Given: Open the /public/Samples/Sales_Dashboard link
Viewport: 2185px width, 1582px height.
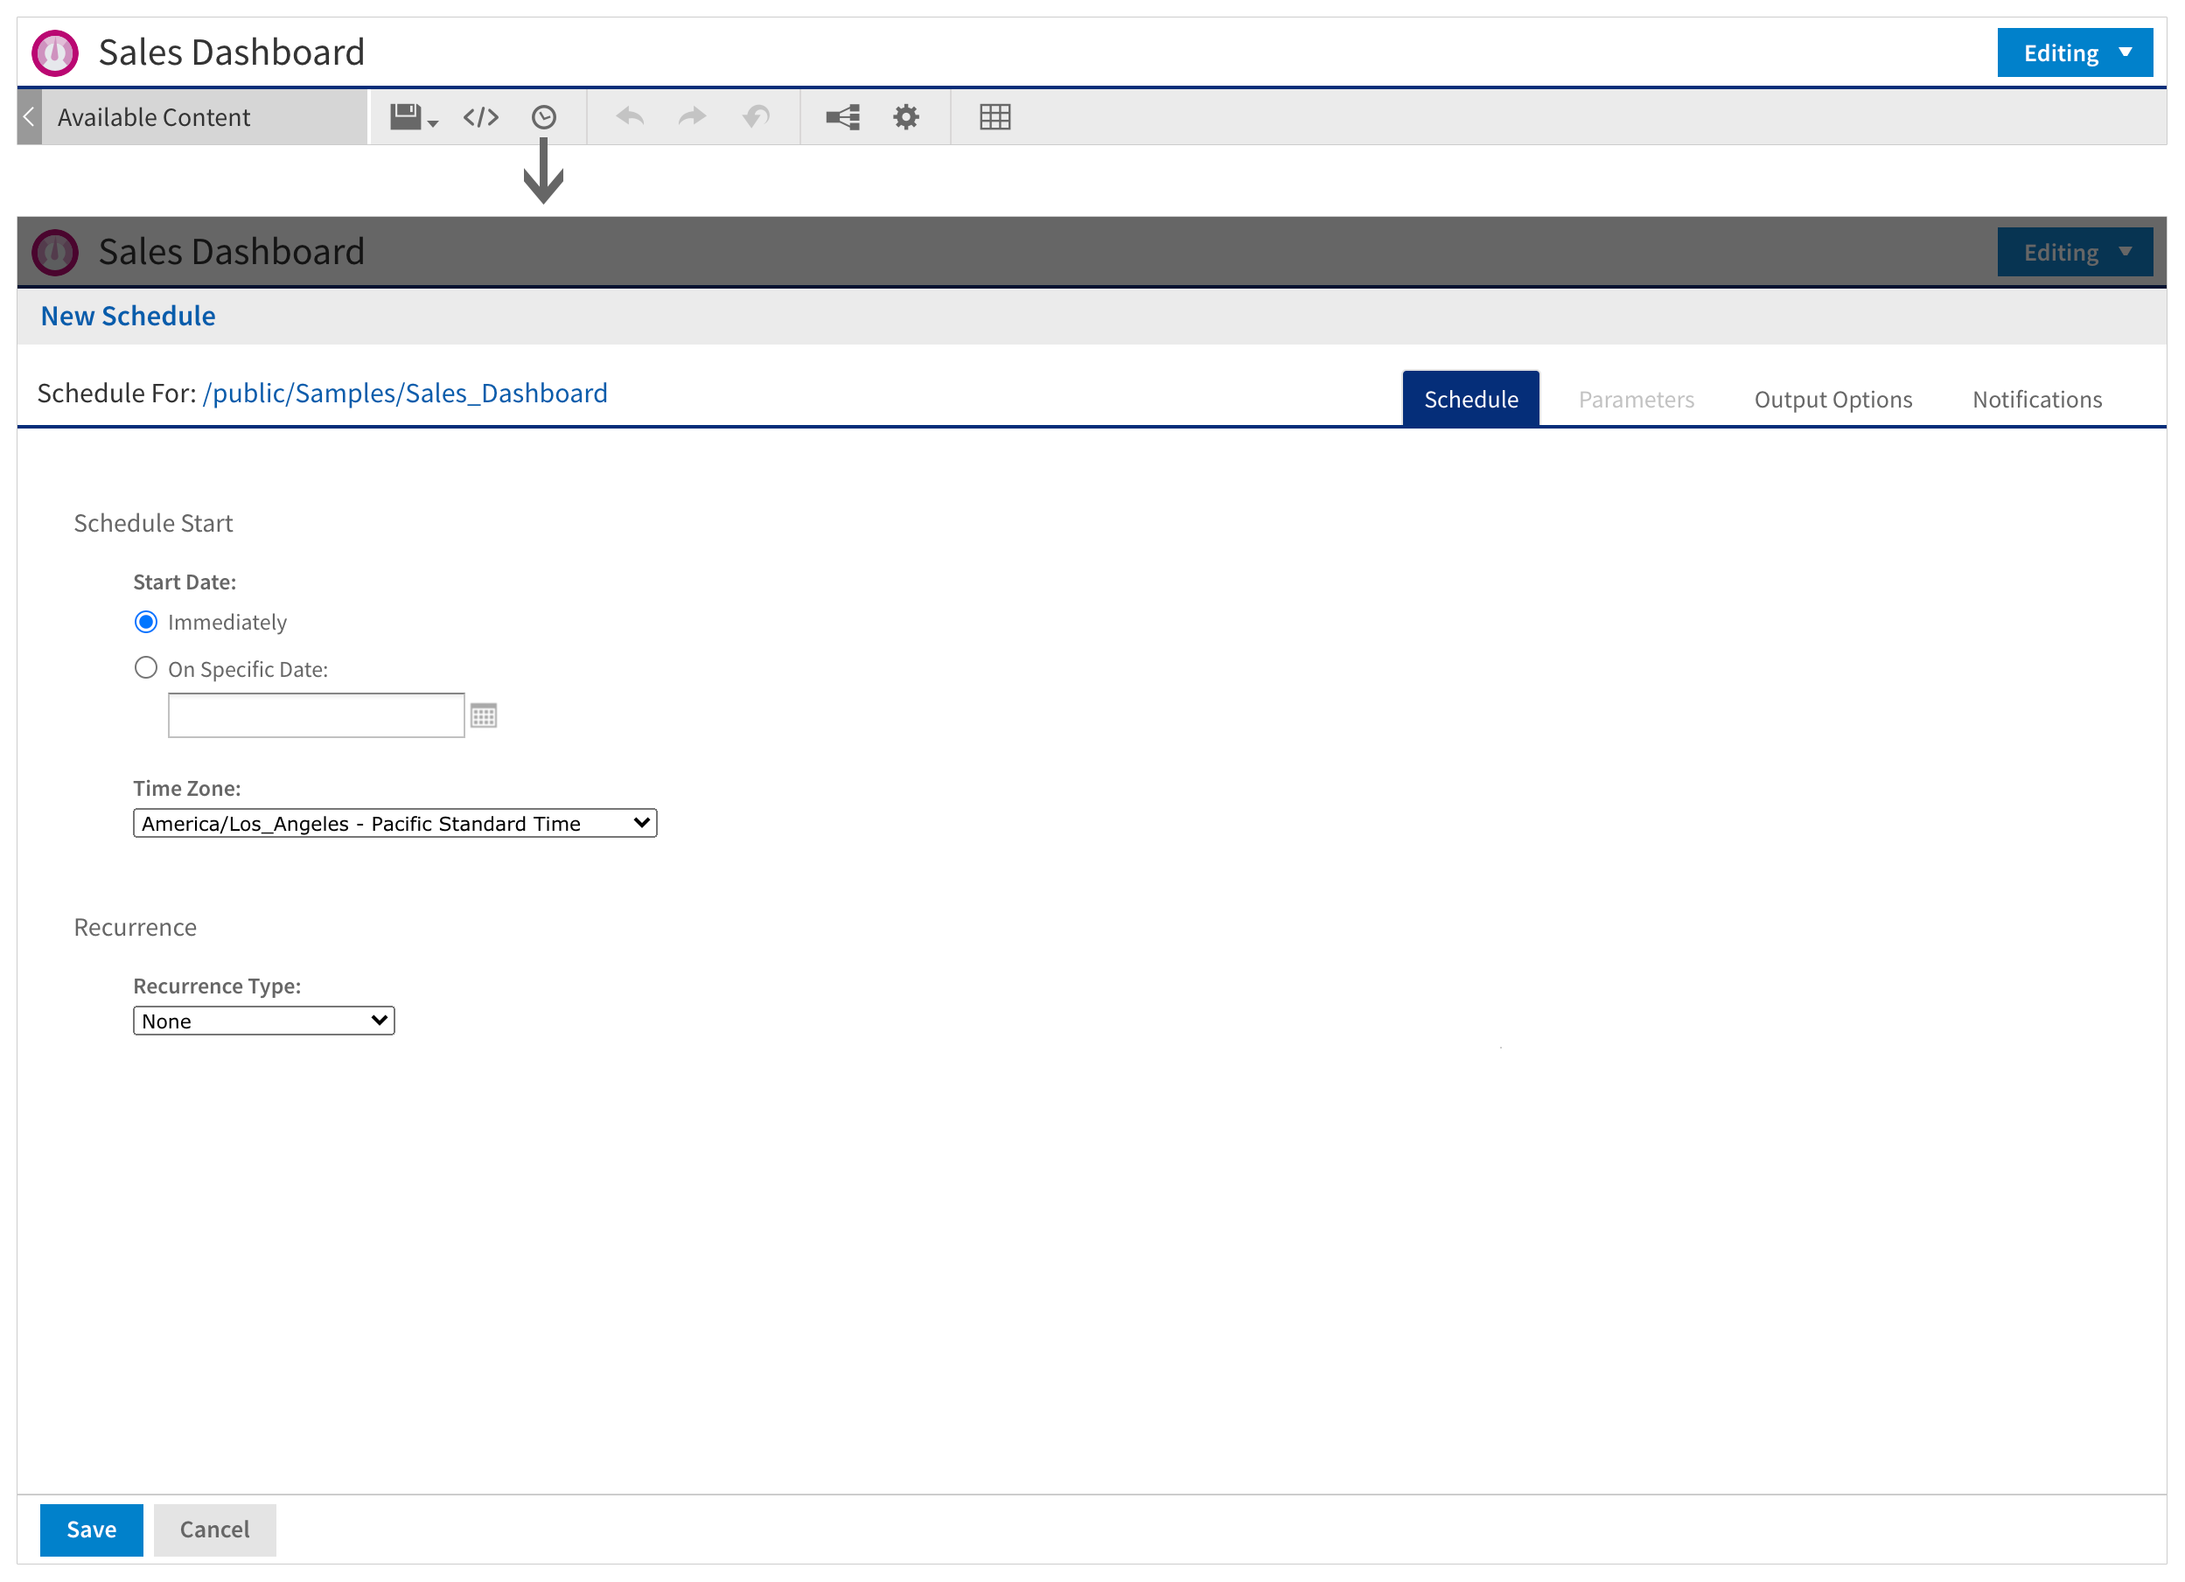Looking at the screenshot, I should (406, 393).
